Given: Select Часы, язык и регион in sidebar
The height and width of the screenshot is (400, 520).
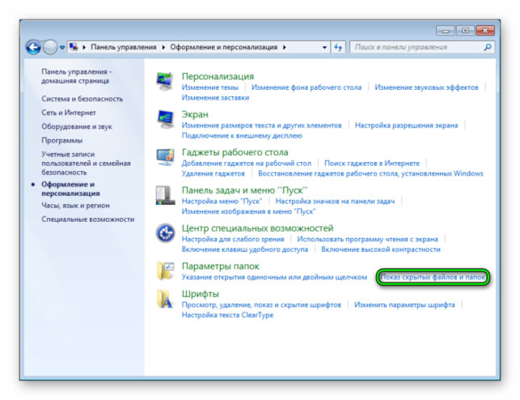Looking at the screenshot, I should pyautogui.click(x=75, y=206).
